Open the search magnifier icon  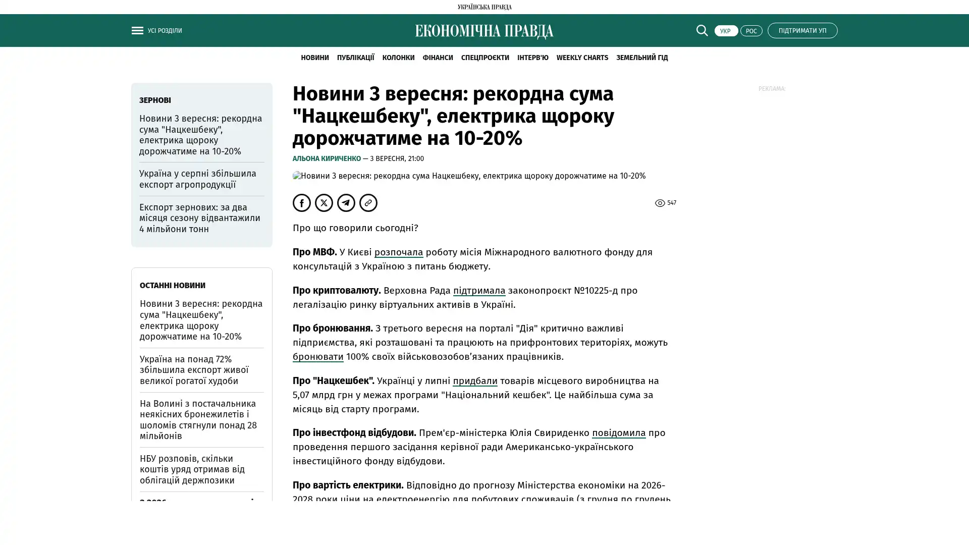(x=702, y=30)
